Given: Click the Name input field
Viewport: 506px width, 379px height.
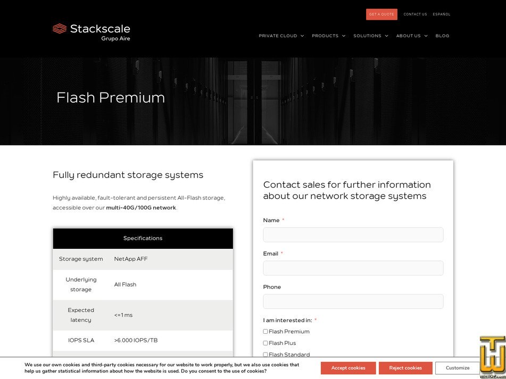Looking at the screenshot, I should pyautogui.click(x=353, y=234).
